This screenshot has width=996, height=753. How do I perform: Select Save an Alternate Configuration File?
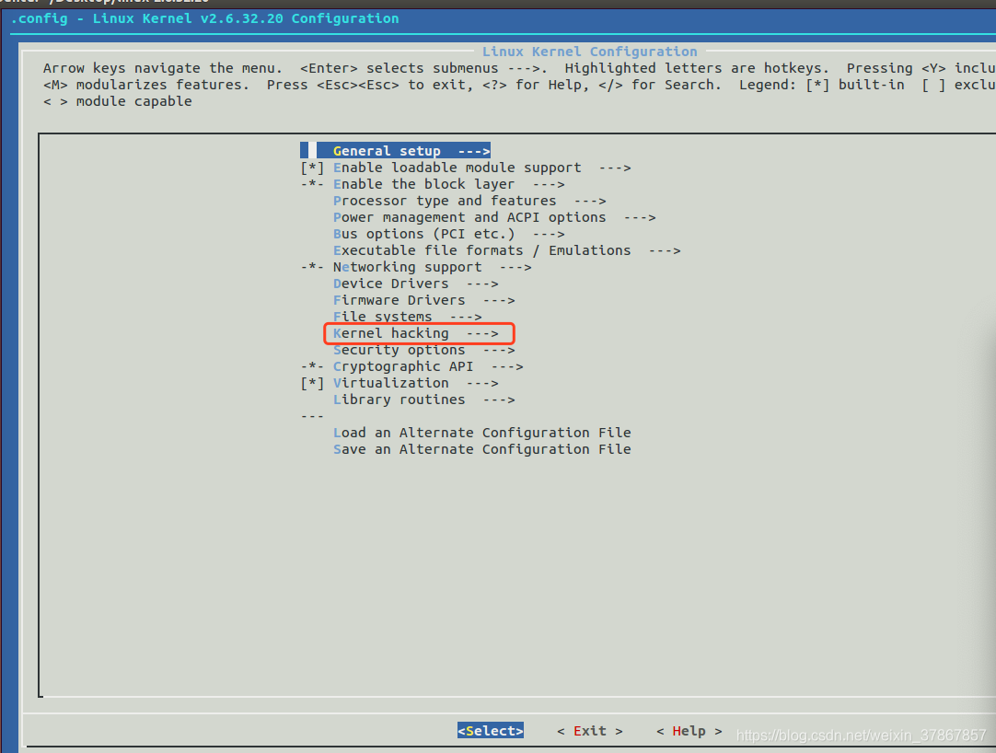482,449
